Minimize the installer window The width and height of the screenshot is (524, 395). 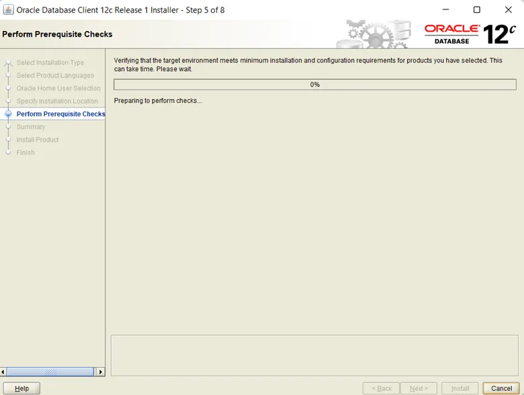(x=445, y=9)
